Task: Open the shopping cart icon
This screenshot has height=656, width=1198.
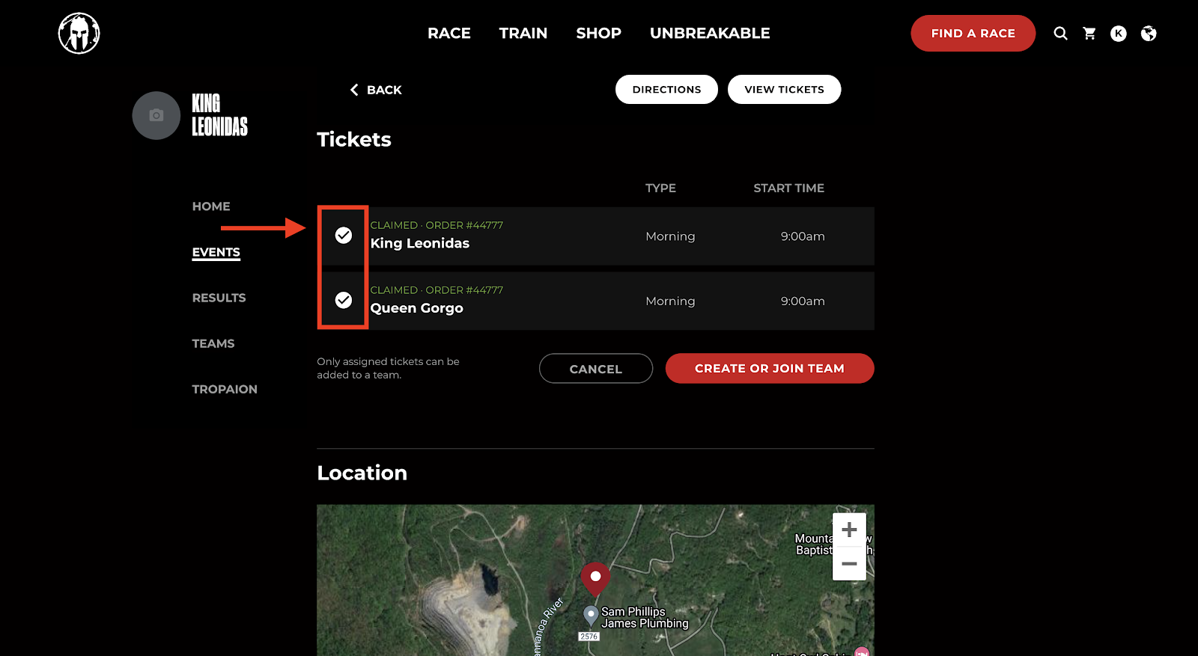Action: pyautogui.click(x=1089, y=34)
